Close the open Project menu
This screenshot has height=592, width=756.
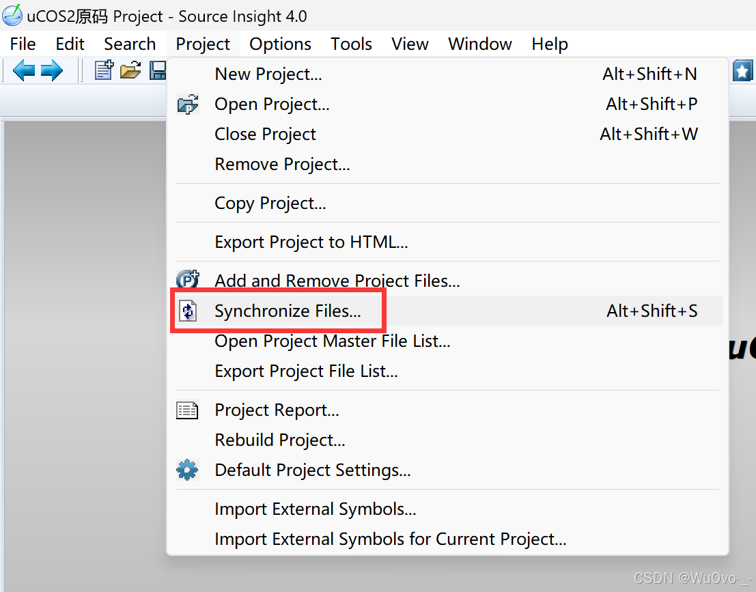(x=203, y=44)
